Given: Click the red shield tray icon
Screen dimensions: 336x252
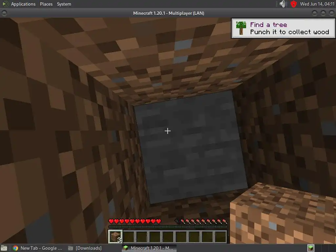Looking at the screenshot, I should 294,4.
